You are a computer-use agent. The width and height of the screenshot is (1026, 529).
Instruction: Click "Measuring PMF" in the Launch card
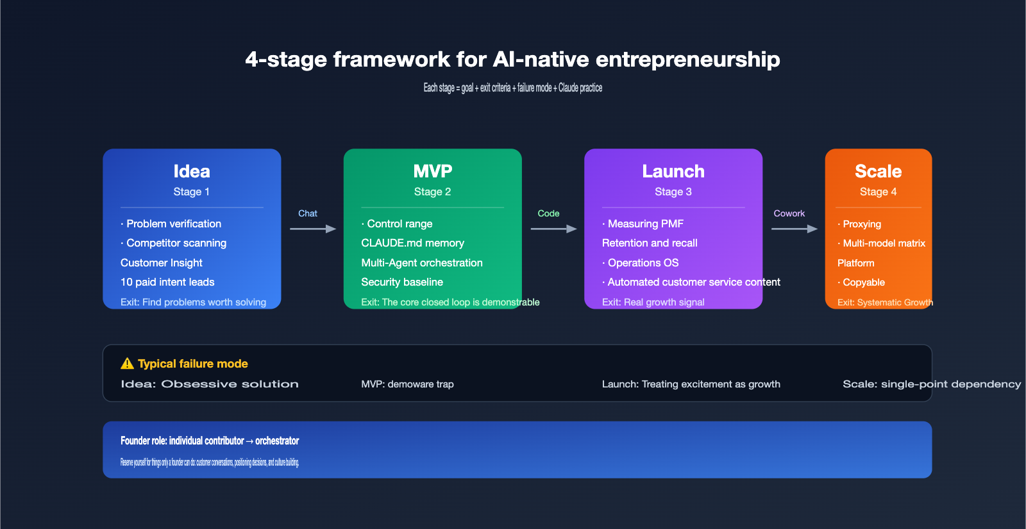646,224
